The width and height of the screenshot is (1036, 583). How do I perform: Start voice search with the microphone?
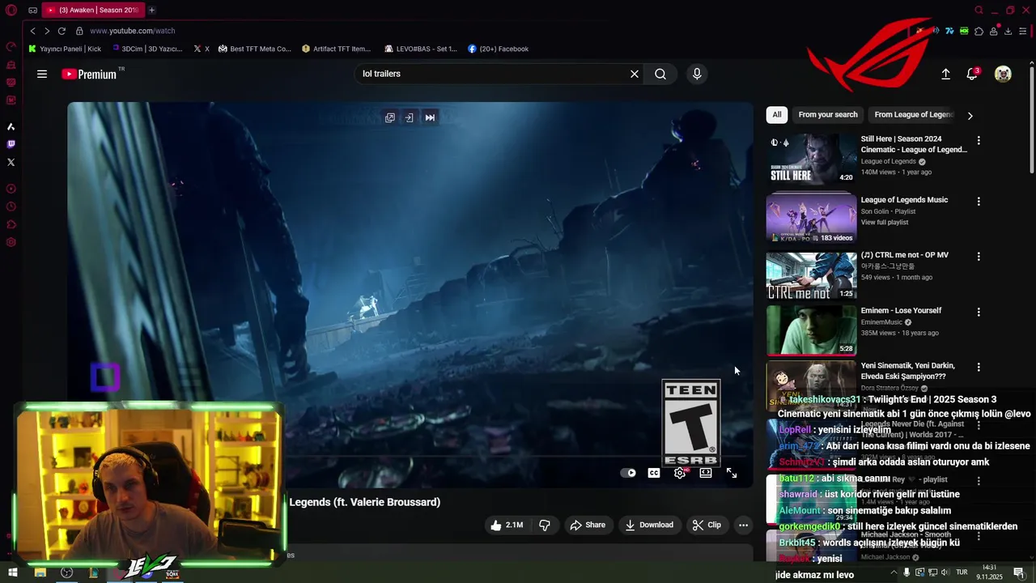click(x=697, y=74)
